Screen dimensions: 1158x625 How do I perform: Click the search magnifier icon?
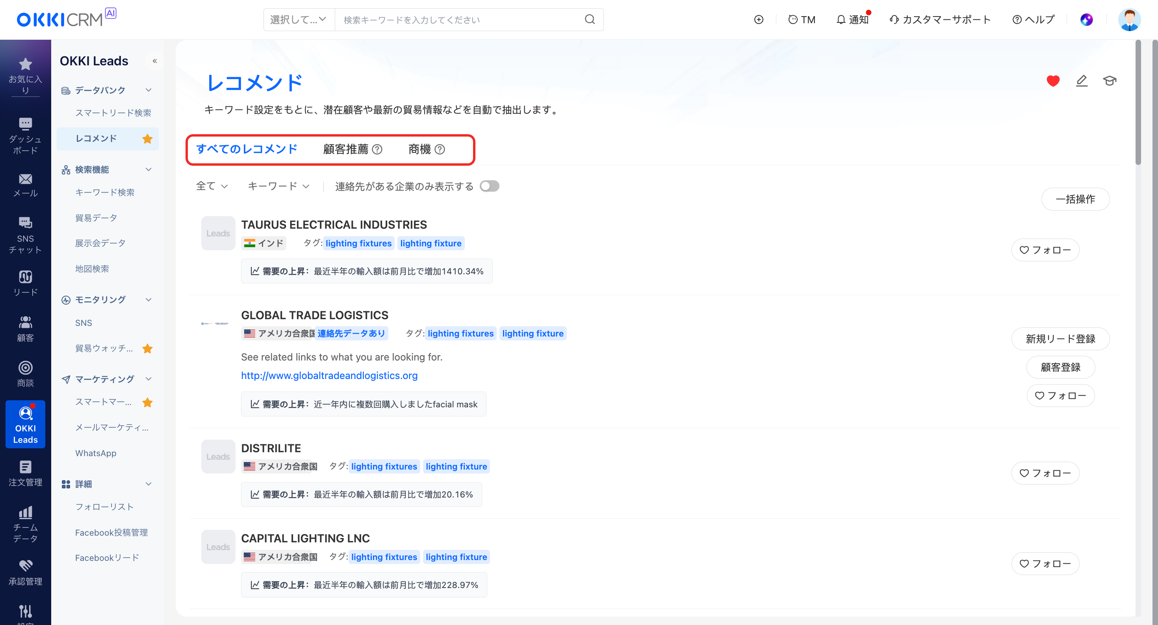click(590, 19)
